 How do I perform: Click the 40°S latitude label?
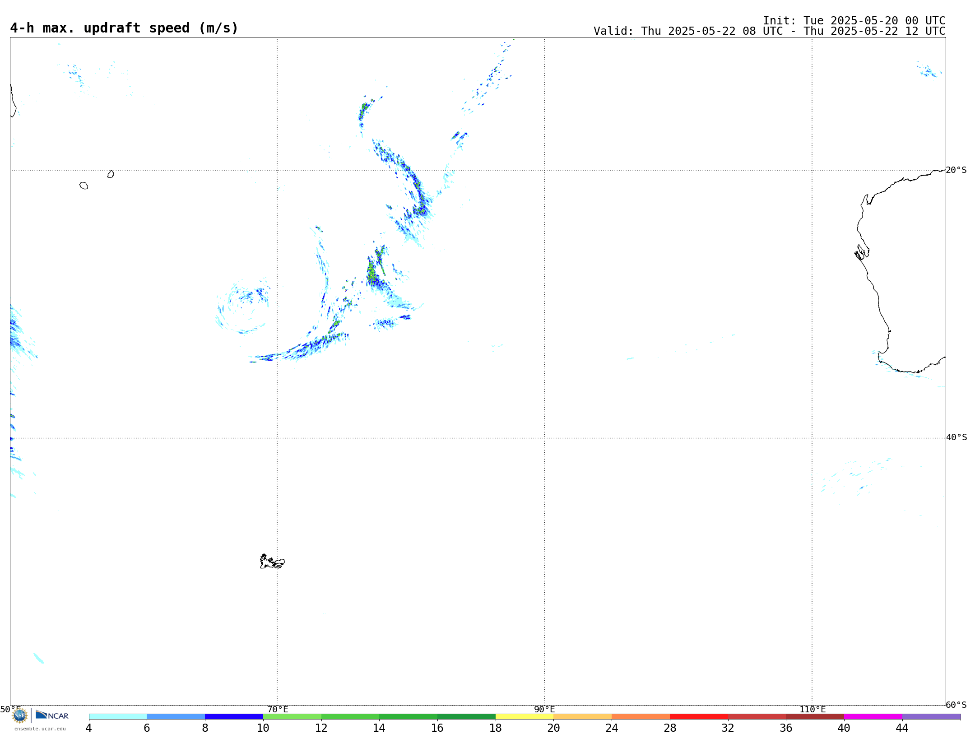(x=956, y=437)
